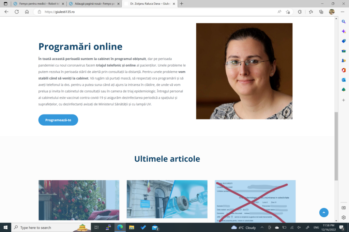Open sidebar settings gear
349x232 pixels.
click(x=344, y=218)
